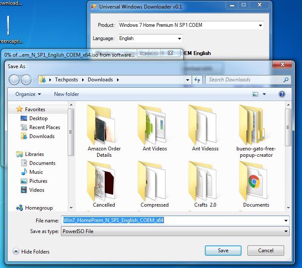Click New folder in the toolbar
The image size is (302, 268).
(66, 94)
